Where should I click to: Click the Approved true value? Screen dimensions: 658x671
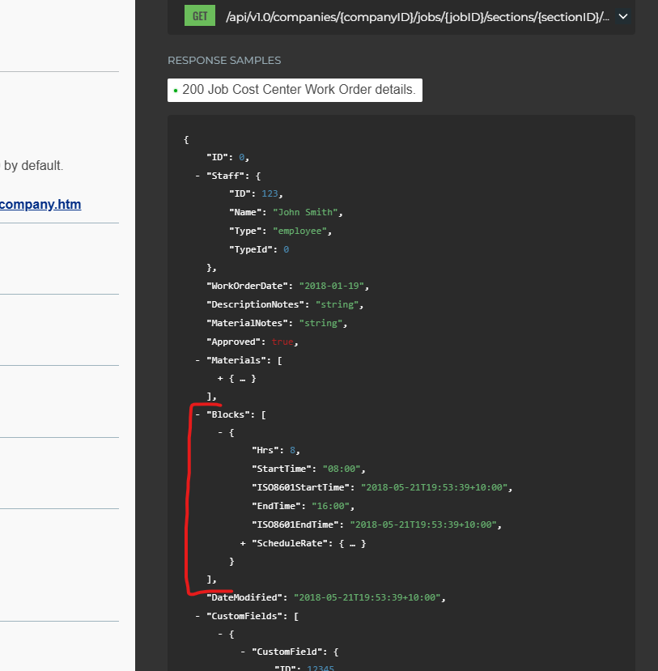pos(282,342)
